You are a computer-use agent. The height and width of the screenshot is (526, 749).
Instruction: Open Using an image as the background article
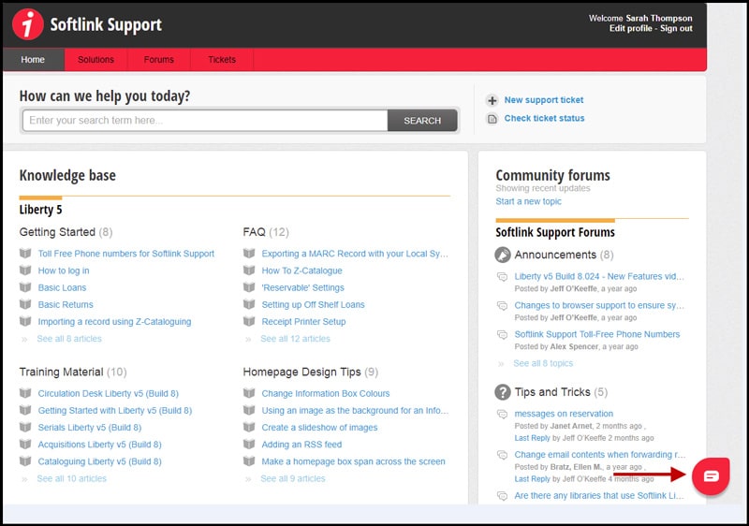355,411
